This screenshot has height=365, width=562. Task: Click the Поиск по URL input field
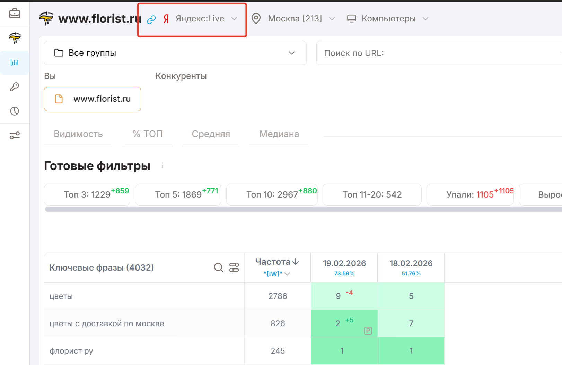tap(437, 53)
